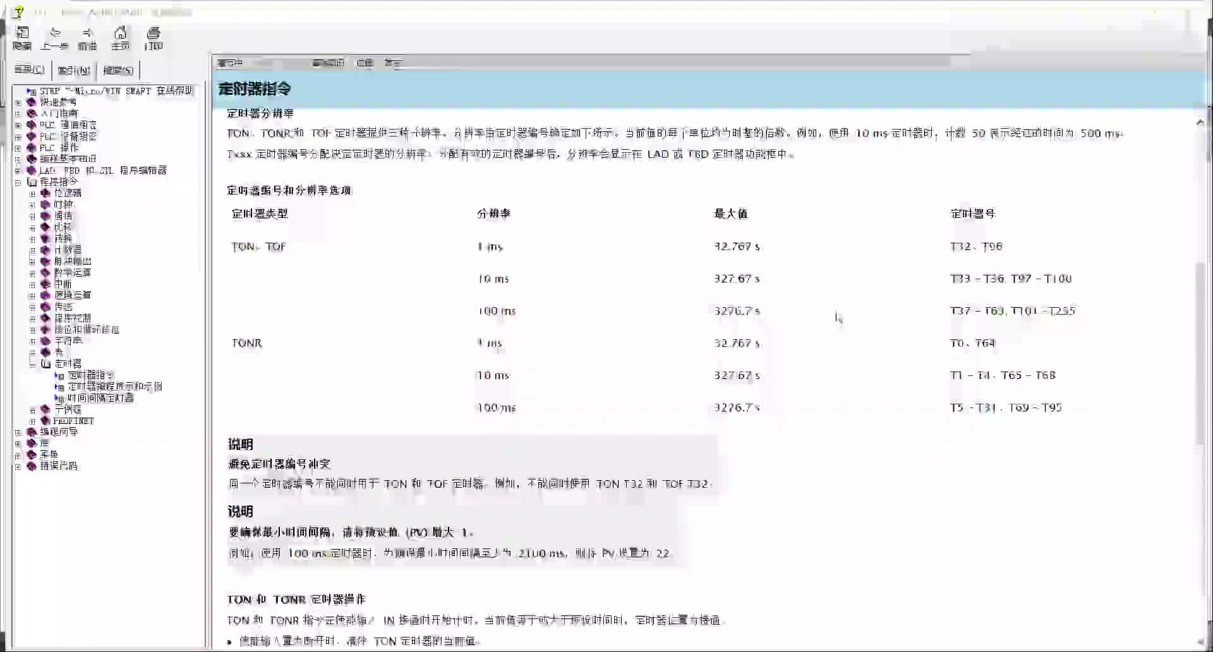Click the TONR table cell
This screenshot has width=1213, height=652.
coord(246,343)
